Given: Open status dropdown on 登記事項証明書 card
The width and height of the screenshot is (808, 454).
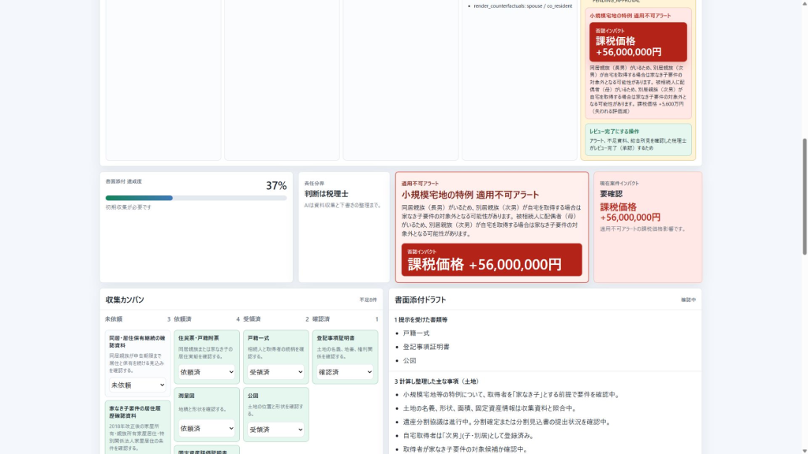Looking at the screenshot, I should coord(345,372).
